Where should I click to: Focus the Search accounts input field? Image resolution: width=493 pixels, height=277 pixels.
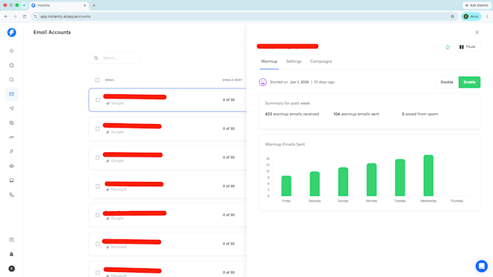coord(115,58)
